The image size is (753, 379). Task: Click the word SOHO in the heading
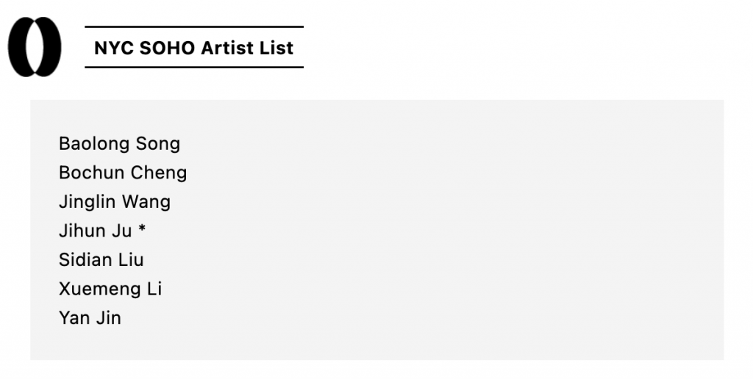167,48
